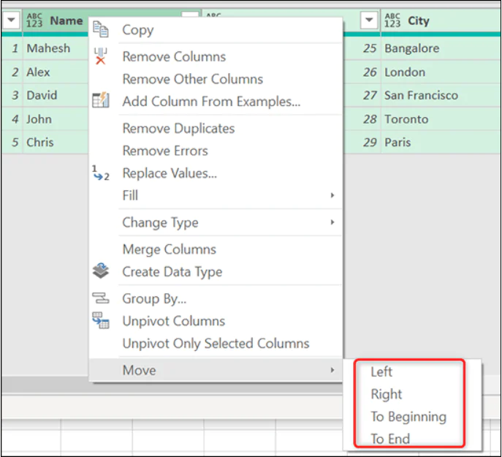
Task: Select Unpivot Only Selected Columns
Action: [x=216, y=344]
